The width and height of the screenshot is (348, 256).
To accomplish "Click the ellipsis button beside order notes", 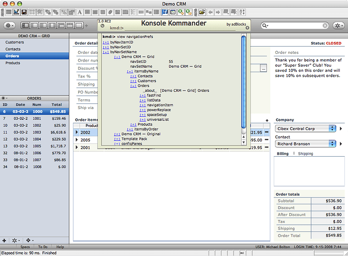I will click(x=263, y=68).
